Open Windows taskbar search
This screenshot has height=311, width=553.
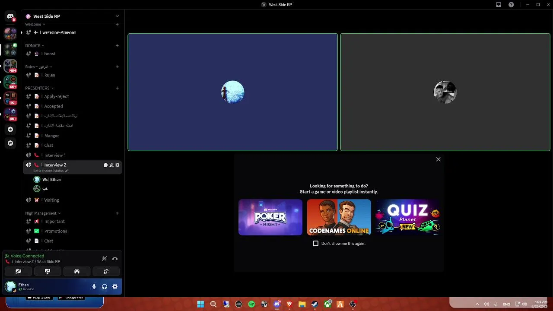pyautogui.click(x=213, y=304)
